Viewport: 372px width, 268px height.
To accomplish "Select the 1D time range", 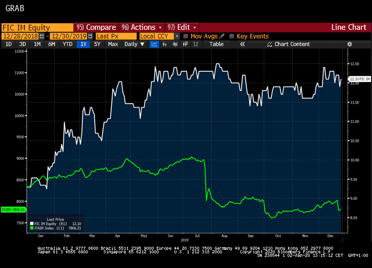I will (x=9, y=44).
